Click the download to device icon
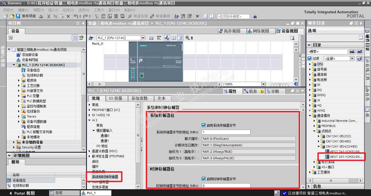Image resolution: width=371 pixels, height=196 pixels. [x=103, y=16]
